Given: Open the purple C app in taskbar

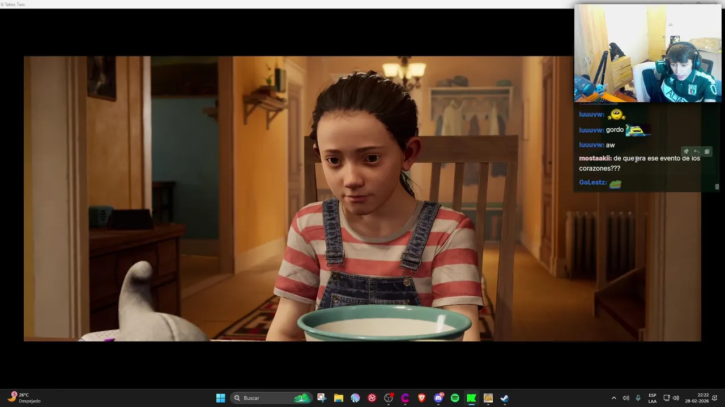Looking at the screenshot, I should [x=405, y=398].
